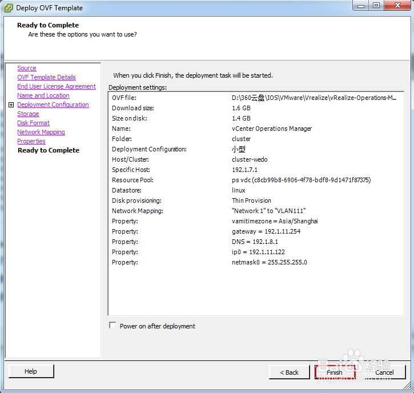The width and height of the screenshot is (414, 393).
Task: Open the Deployment Configuration step link
Action: click(x=53, y=105)
